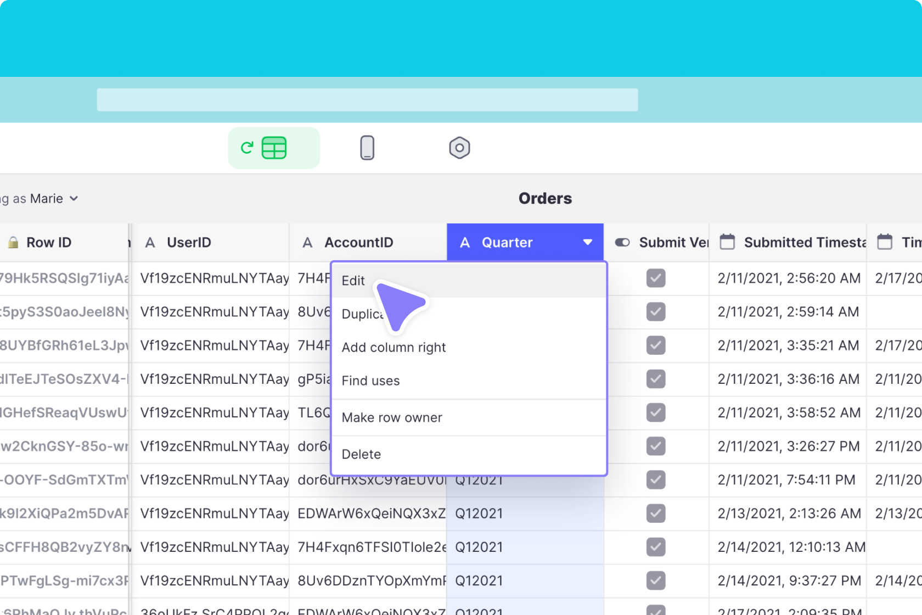Click the refresh data icon
This screenshot has height=615, width=922.
pos(247,148)
